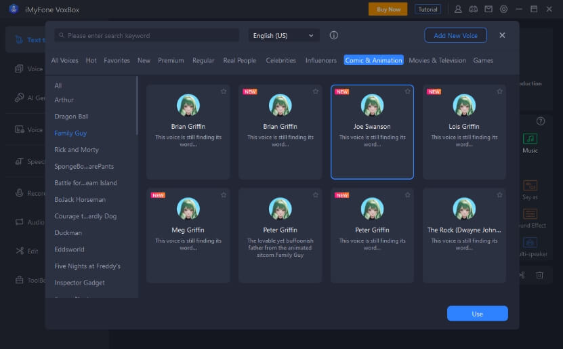Viewport: 563px width, 349px height.
Task: Open the mail feedback icon
Action: click(488, 9)
